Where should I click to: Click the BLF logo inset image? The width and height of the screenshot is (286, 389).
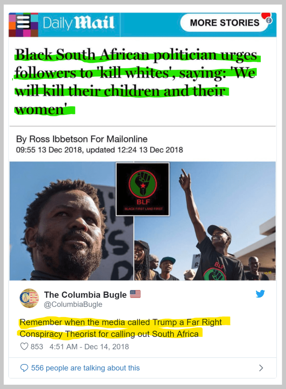point(143,189)
